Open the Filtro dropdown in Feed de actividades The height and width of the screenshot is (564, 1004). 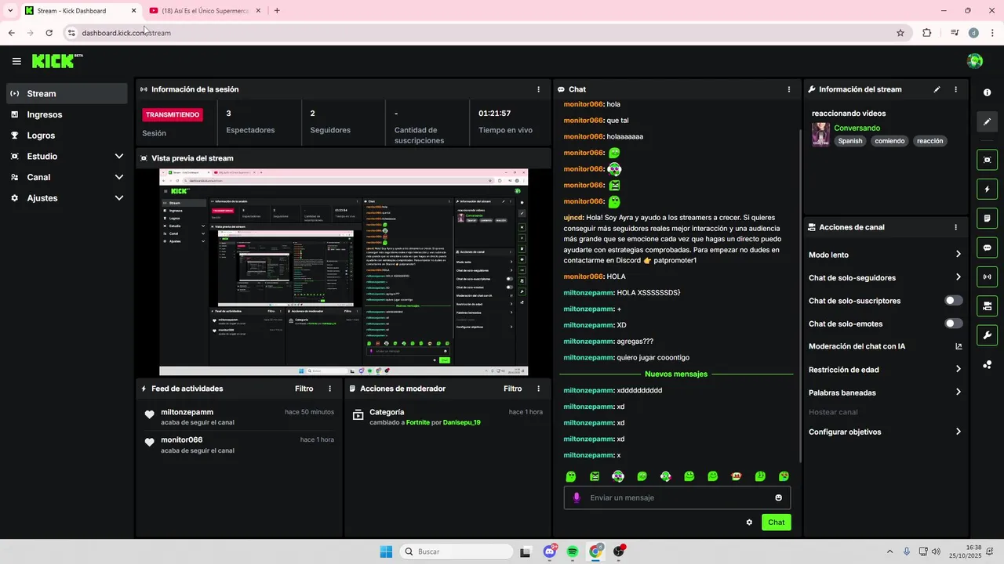pyautogui.click(x=304, y=389)
